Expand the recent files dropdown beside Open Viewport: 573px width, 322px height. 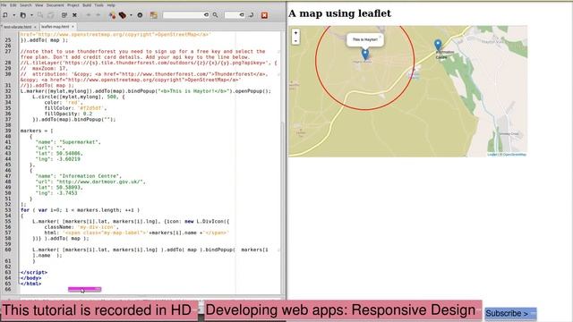(32, 15)
